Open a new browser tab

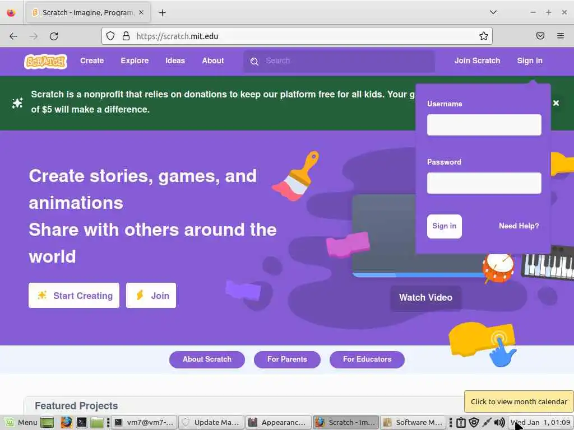click(162, 13)
